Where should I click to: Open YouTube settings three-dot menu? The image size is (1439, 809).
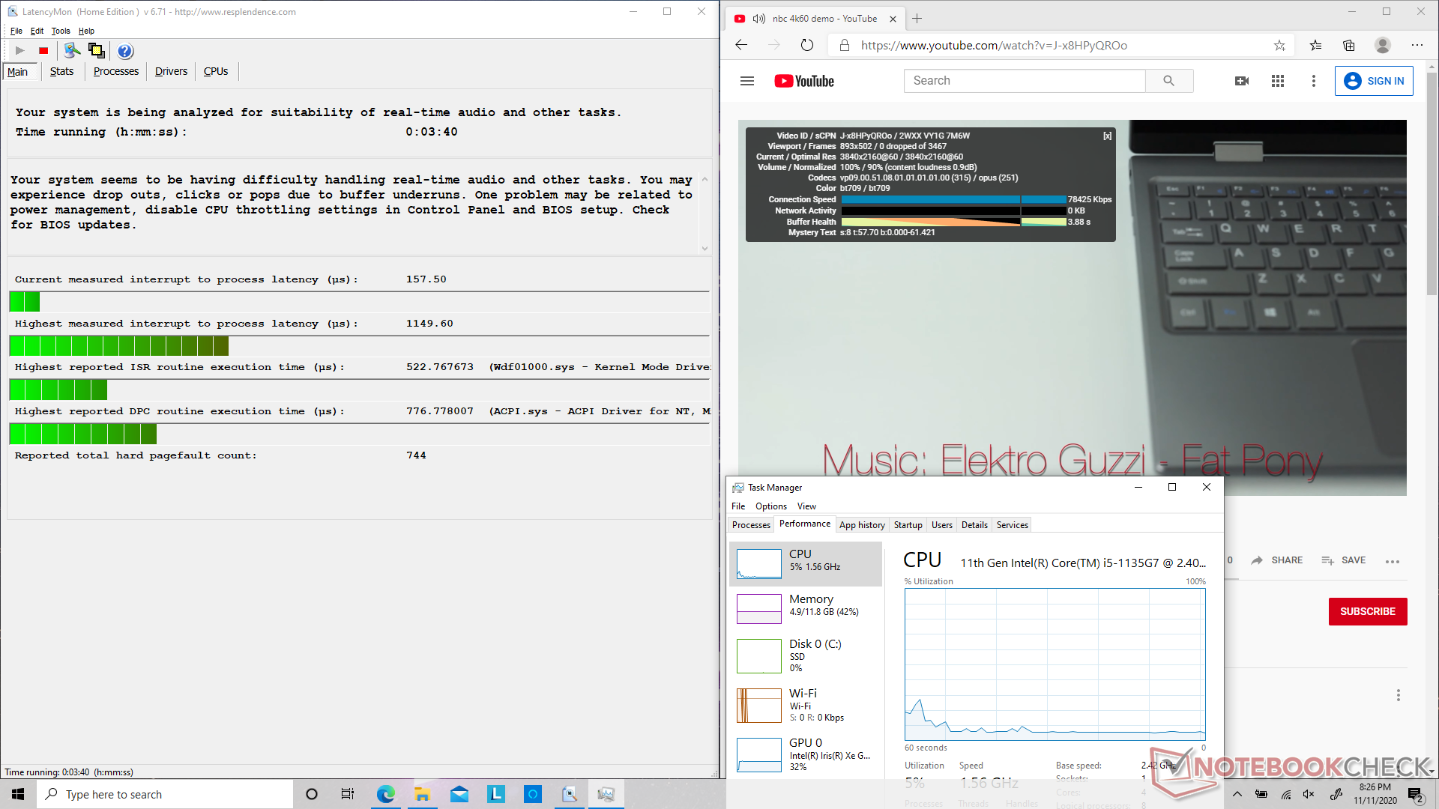click(x=1313, y=81)
